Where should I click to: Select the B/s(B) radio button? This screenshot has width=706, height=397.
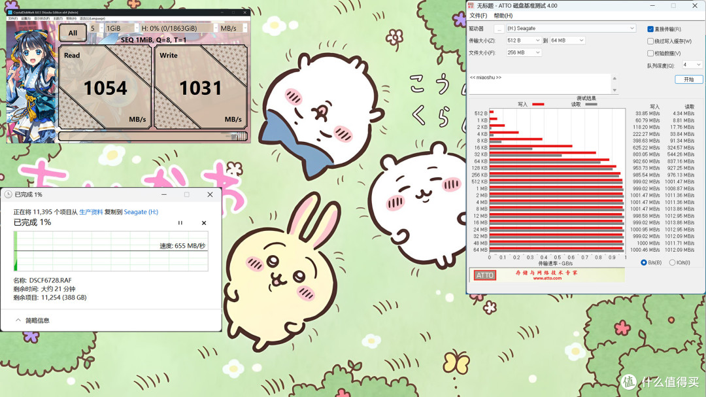point(643,262)
